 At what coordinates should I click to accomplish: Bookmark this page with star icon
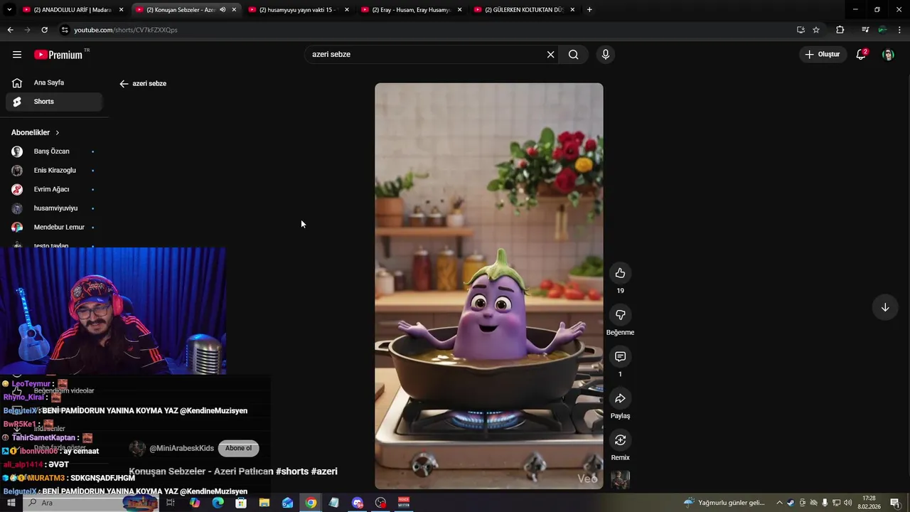[816, 30]
